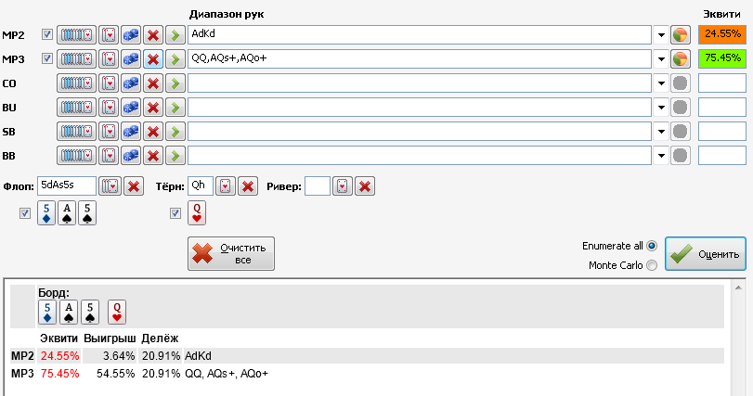Open range selector for SB row

(76, 132)
